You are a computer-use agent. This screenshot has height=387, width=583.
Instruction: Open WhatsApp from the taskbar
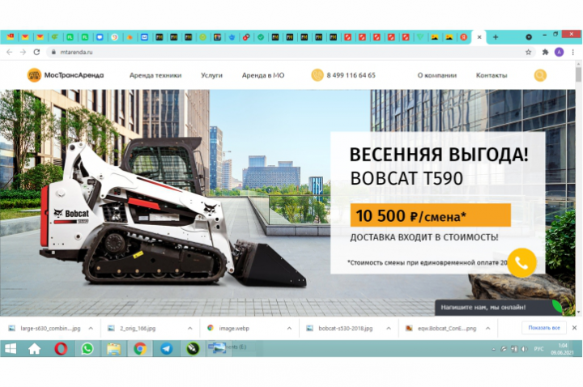[87, 349]
